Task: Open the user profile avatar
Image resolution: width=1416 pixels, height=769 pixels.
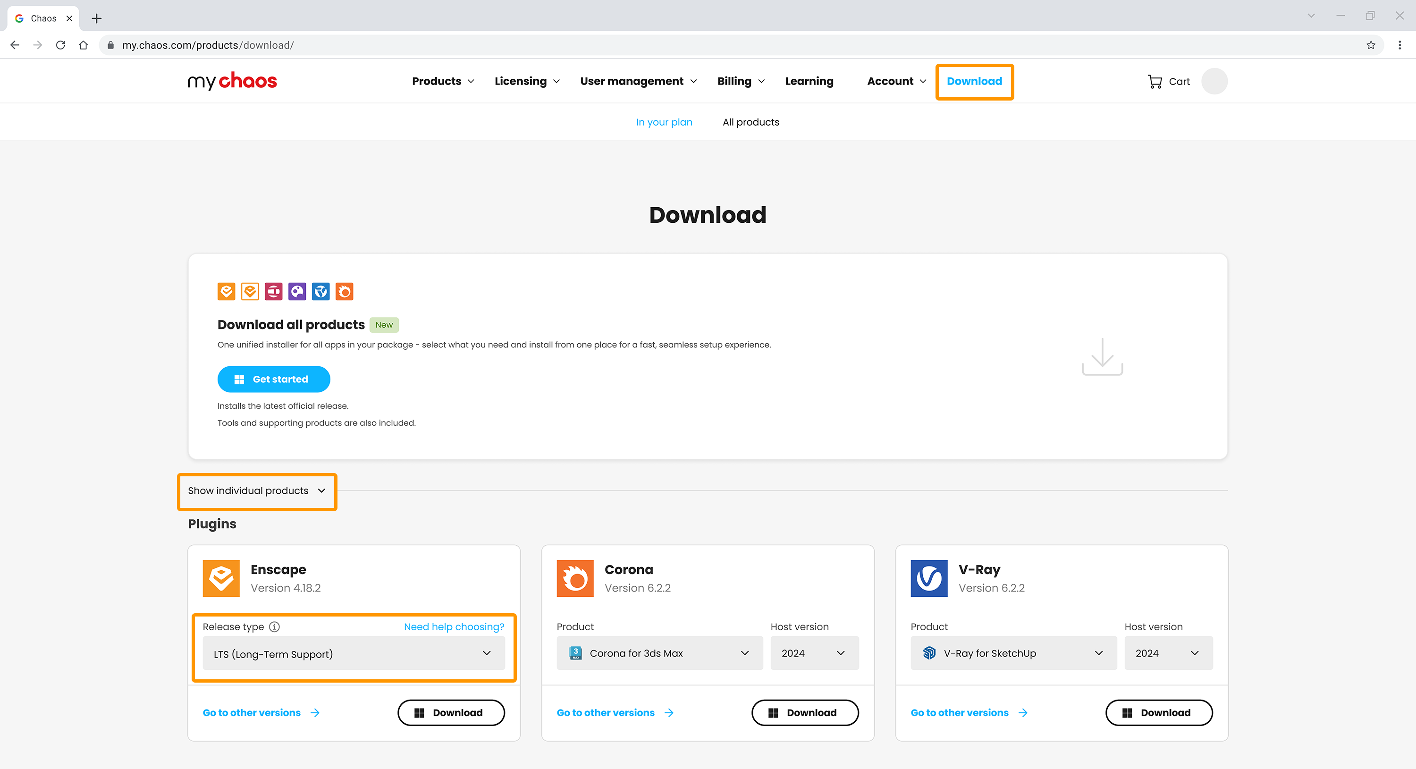Action: [1214, 81]
